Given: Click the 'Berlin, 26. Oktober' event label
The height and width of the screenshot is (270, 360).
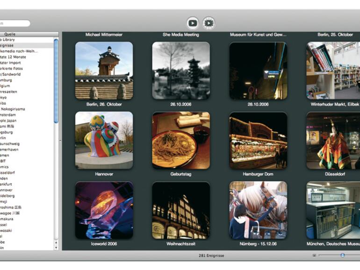Looking at the screenshot, I should pyautogui.click(x=104, y=104).
